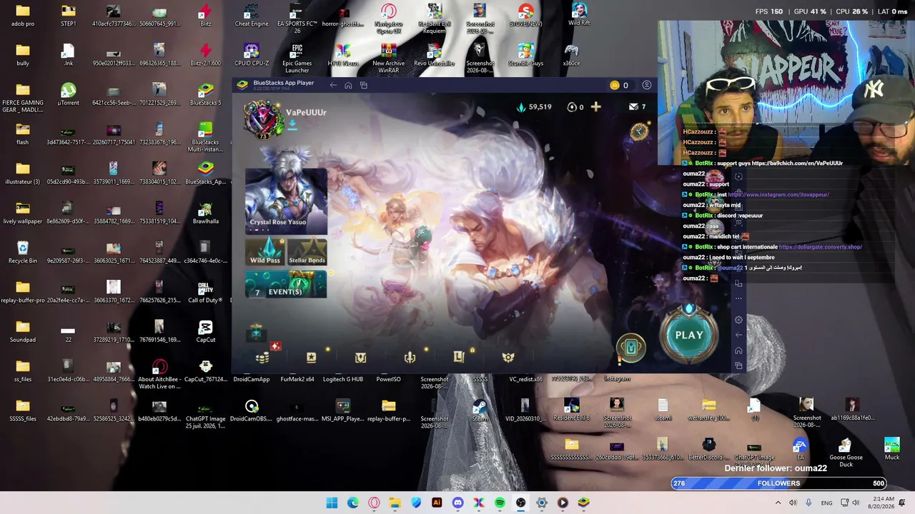Select the Brawlhalla desktop shortcut
The width and height of the screenshot is (915, 514).
(205, 213)
